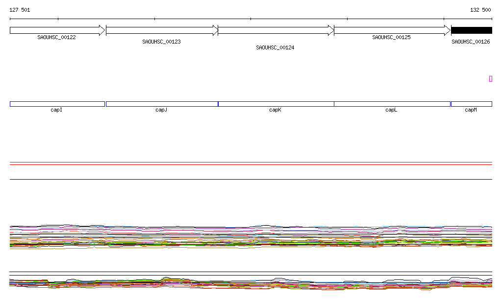The image size is (502, 299).
Task: Click the SAOUHSC_00122 gene arrow
Action: tap(57, 30)
